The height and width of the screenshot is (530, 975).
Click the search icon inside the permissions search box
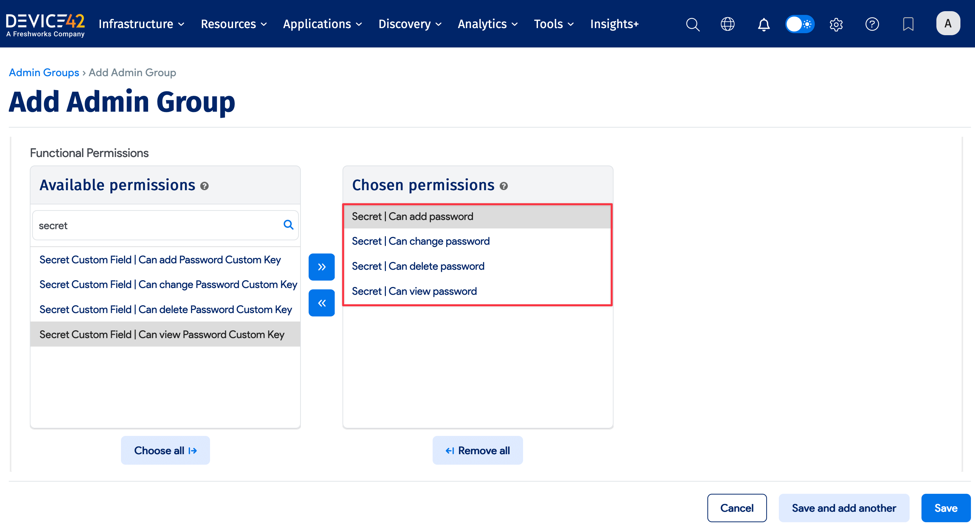pos(288,225)
